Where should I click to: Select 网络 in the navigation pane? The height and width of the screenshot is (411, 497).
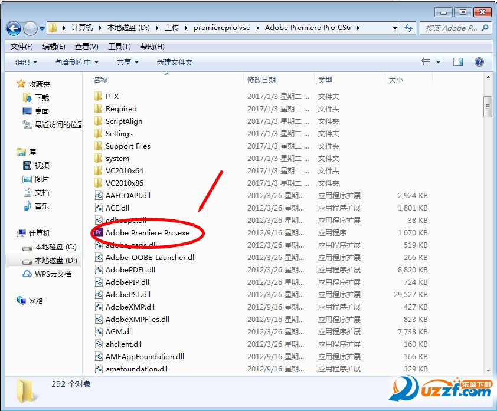coord(30,301)
